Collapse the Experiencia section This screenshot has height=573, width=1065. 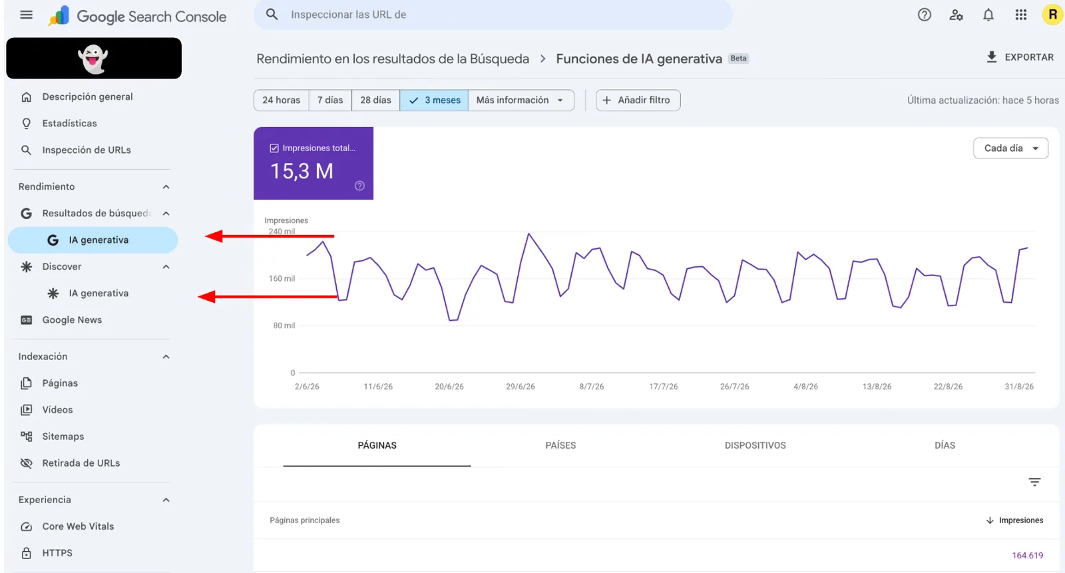[166, 500]
